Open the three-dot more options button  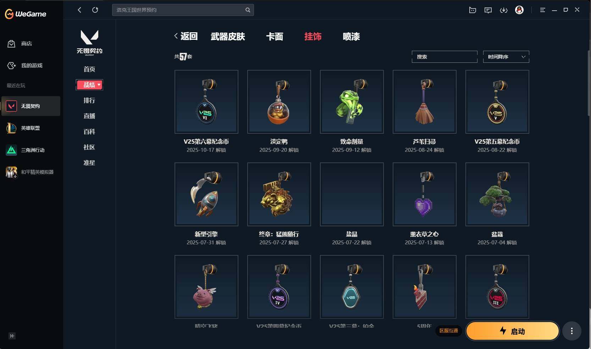tap(571, 331)
